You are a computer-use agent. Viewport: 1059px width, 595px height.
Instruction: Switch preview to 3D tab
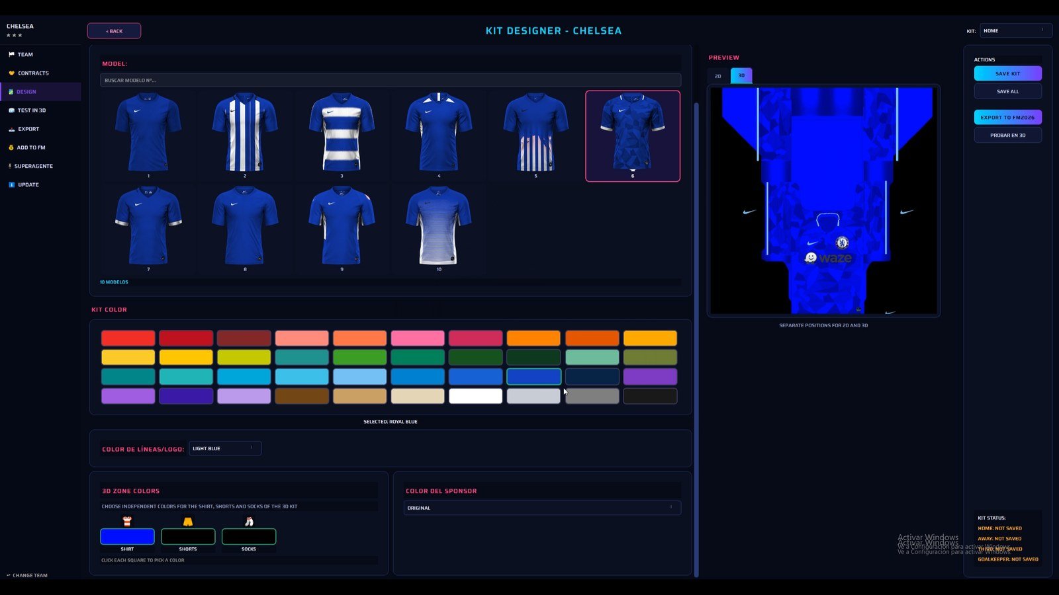741,75
